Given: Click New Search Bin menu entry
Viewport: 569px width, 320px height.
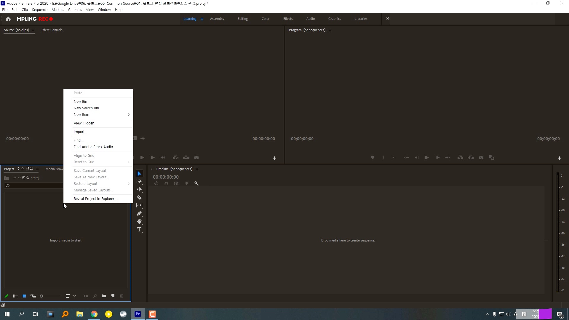Looking at the screenshot, I should (x=86, y=108).
